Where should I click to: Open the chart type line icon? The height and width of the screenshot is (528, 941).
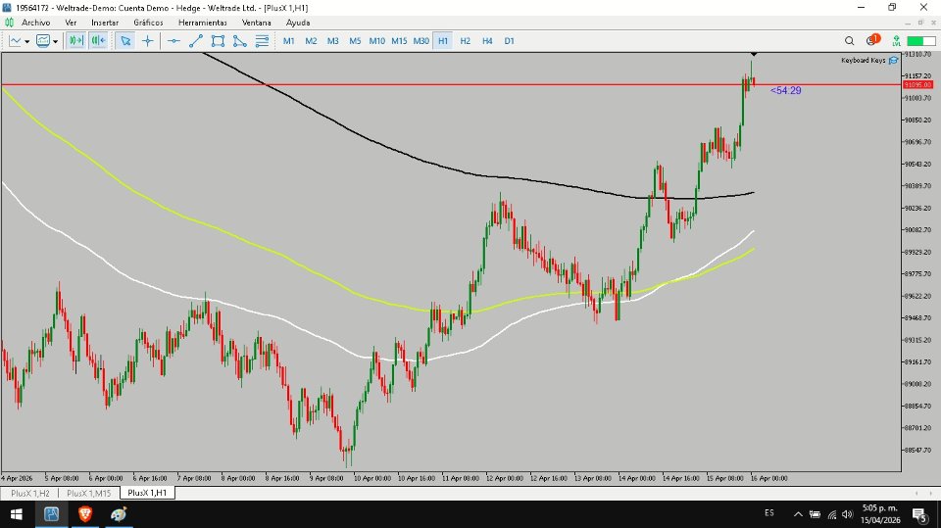(15, 41)
